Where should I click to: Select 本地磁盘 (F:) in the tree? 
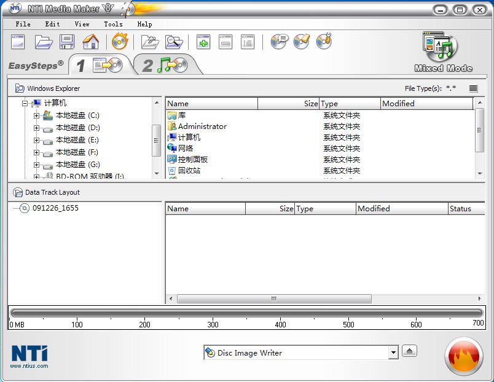pyautogui.click(x=77, y=152)
